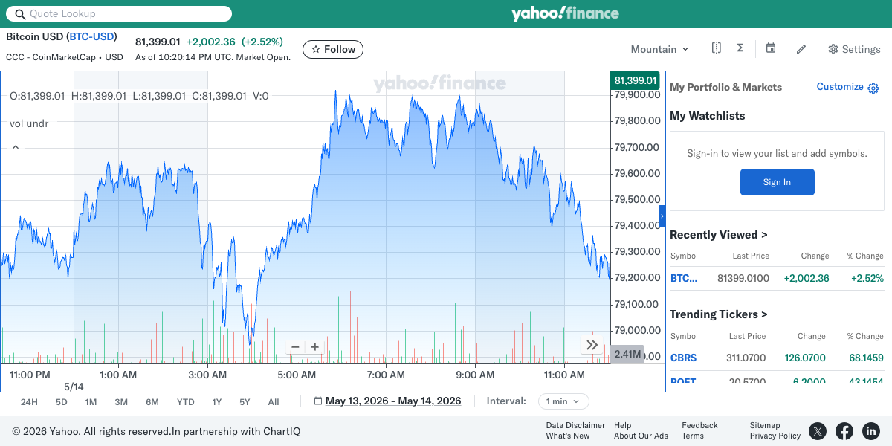
Task: Open the comparison icon in chart toolbar
Action: click(716, 48)
